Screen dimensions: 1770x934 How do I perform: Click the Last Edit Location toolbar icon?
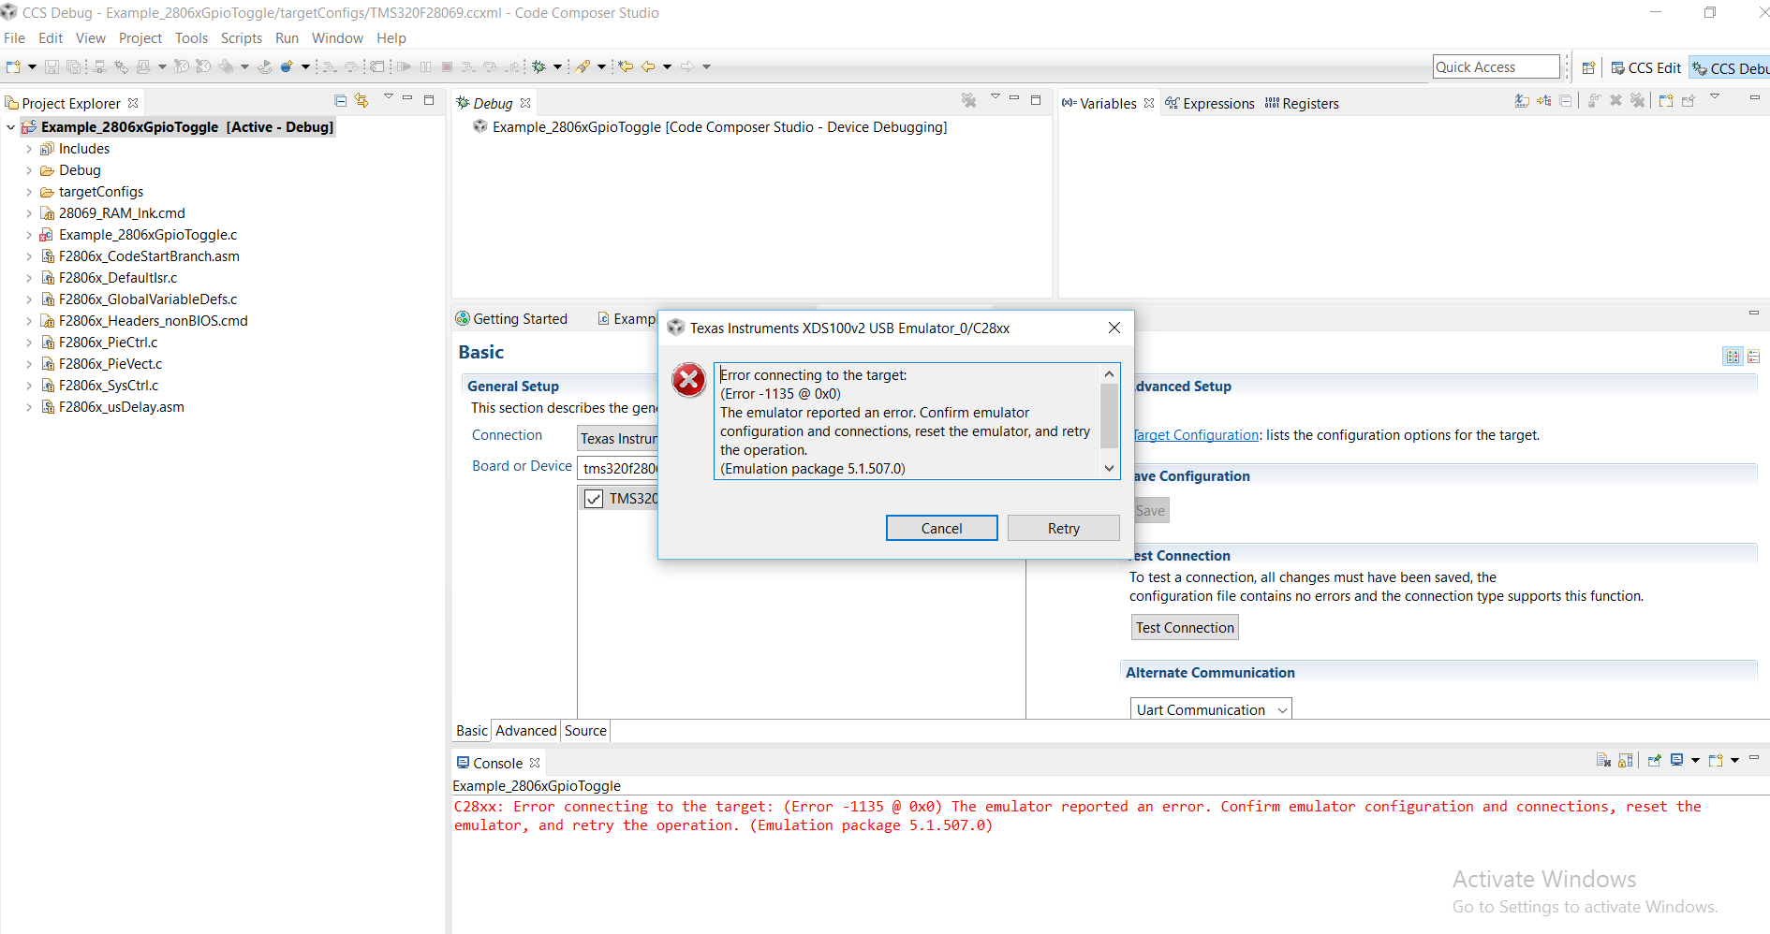626,66
